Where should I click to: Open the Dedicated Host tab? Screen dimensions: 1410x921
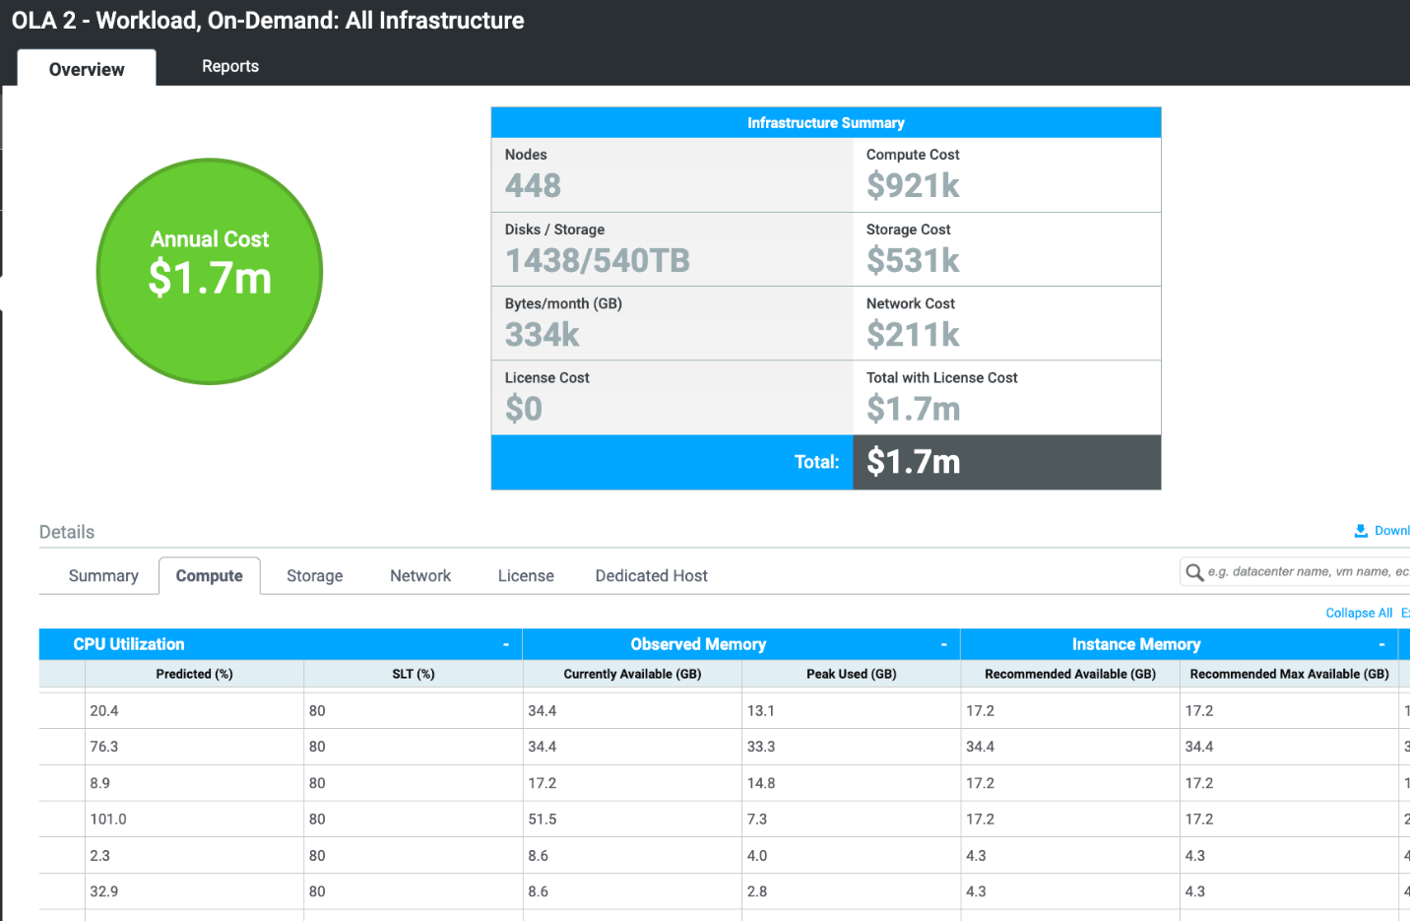pyautogui.click(x=650, y=575)
